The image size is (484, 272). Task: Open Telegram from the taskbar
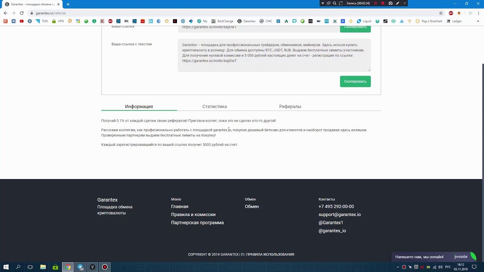coord(80,267)
